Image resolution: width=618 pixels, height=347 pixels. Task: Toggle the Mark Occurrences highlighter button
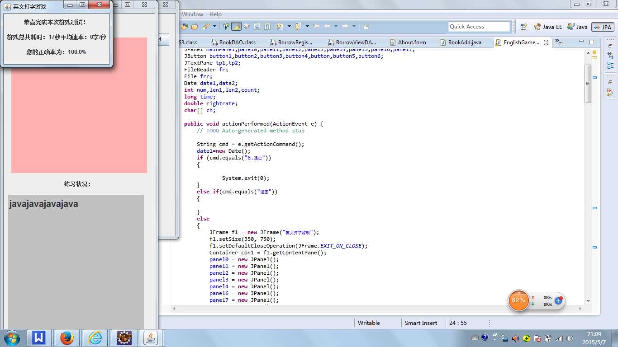[x=236, y=26]
